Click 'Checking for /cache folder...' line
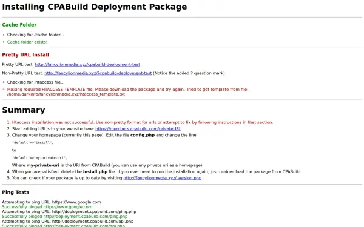The image size is (364, 227). (36, 35)
